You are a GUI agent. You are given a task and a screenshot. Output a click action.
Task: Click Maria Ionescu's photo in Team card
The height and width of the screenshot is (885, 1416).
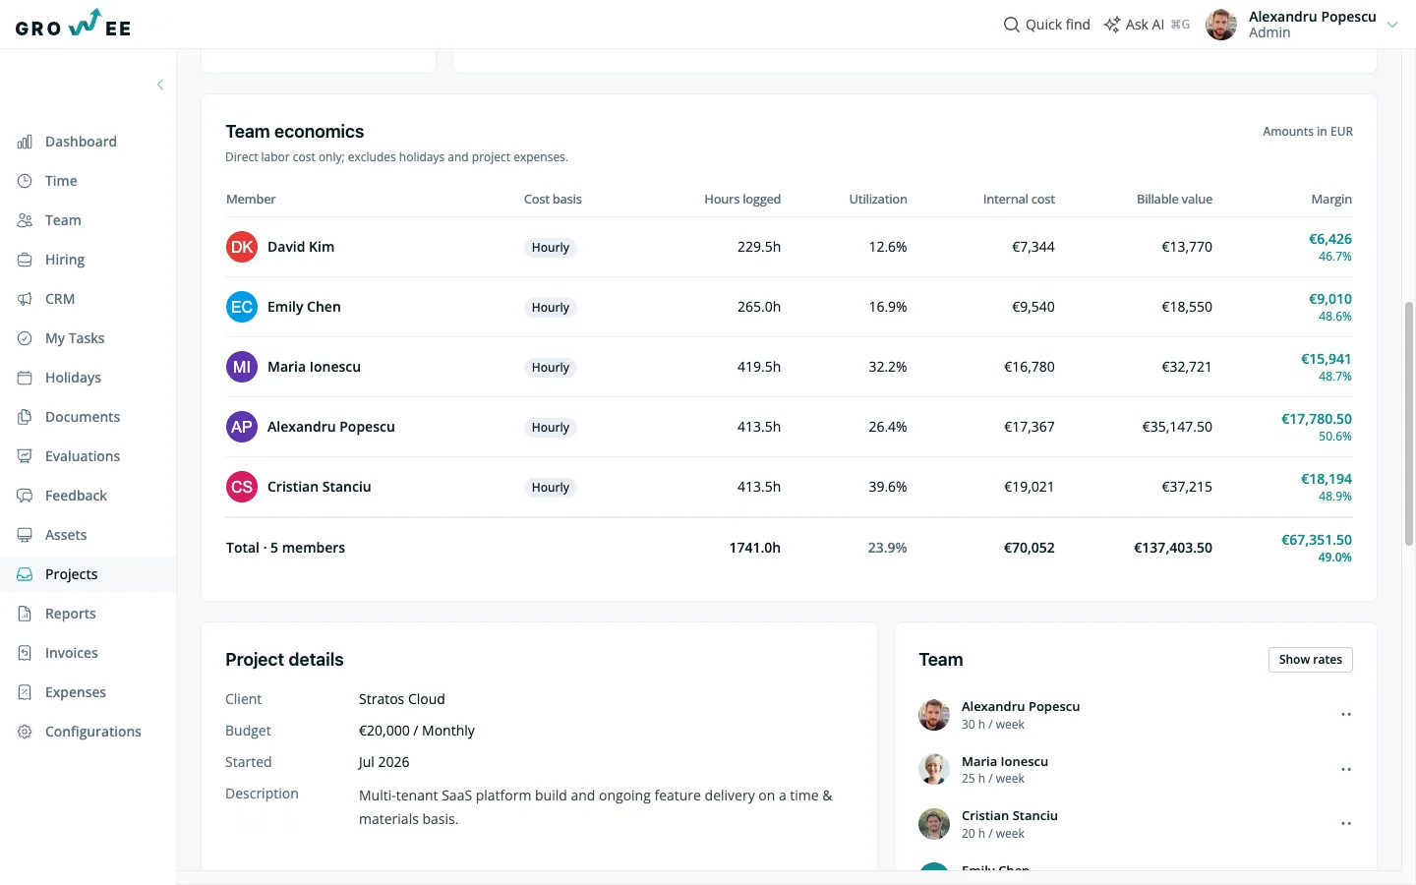tap(934, 770)
